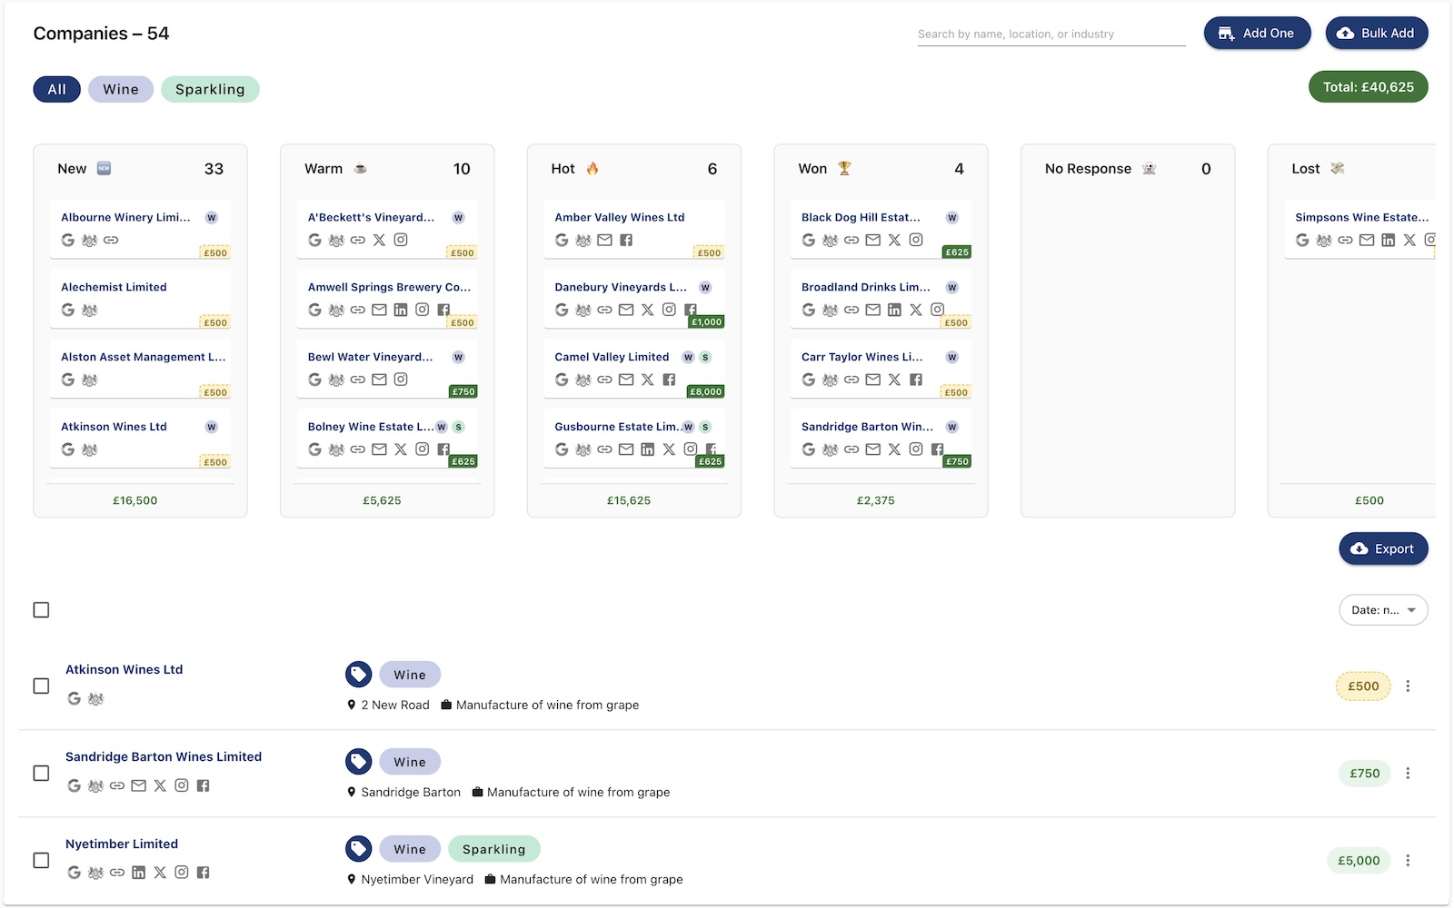
Task: Open X icon on Camel Valley Limited card
Action: [x=647, y=380]
